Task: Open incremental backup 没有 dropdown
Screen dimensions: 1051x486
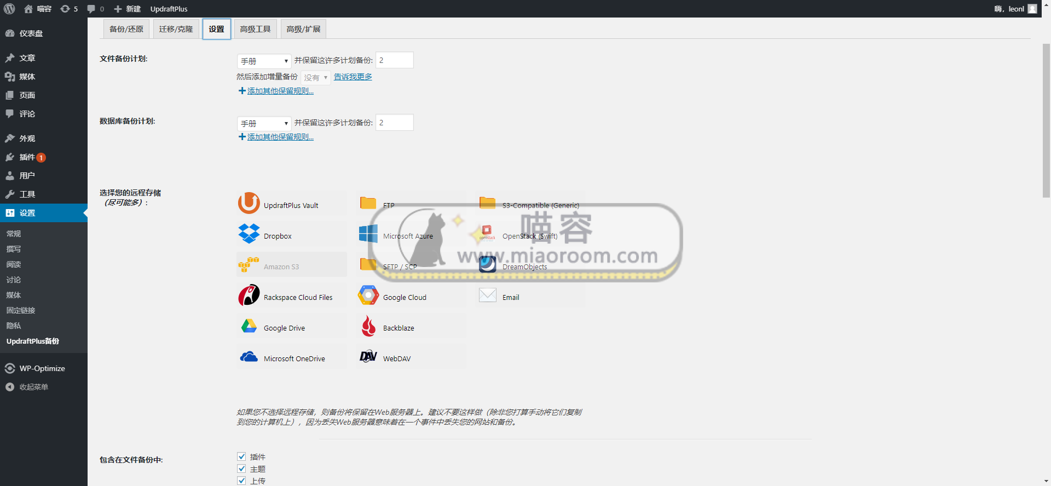Action: 316,78
